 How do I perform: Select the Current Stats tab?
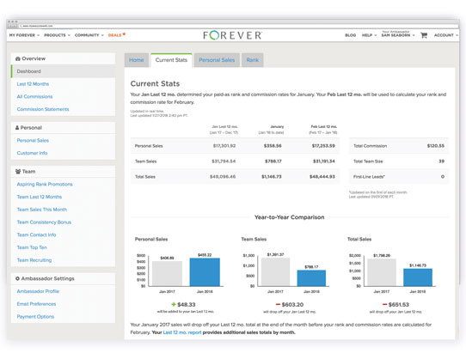tap(171, 60)
